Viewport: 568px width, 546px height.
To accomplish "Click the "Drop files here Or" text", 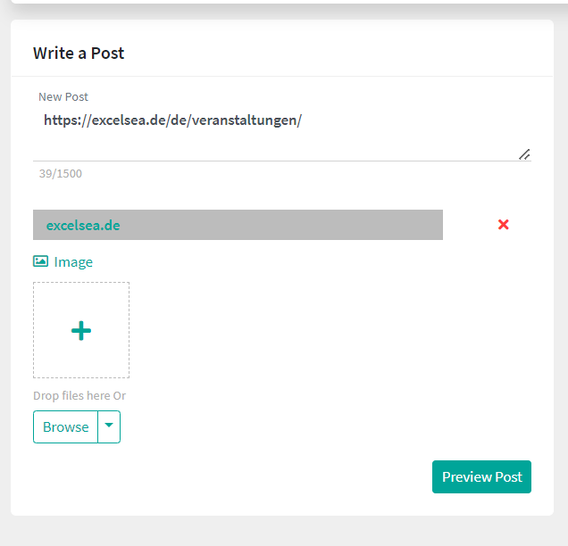I will tap(79, 395).
